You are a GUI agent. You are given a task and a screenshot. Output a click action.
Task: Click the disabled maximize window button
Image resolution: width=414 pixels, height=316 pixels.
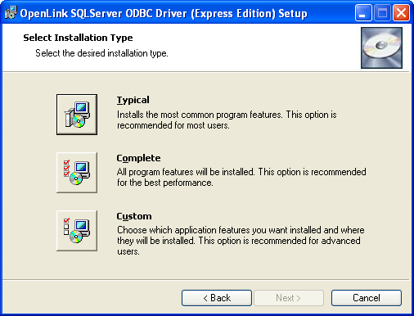pyautogui.click(x=382, y=13)
